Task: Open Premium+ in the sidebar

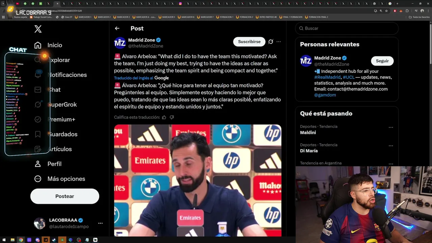Action: click(55, 119)
